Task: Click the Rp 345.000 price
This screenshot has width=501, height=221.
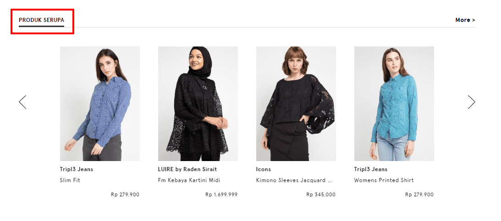Action: point(321,194)
